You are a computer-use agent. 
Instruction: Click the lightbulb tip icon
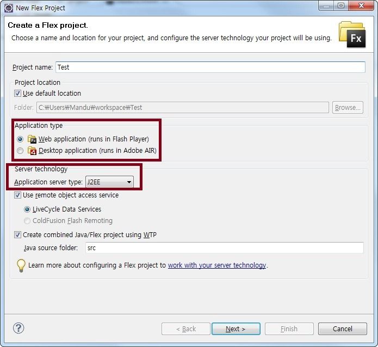21,265
